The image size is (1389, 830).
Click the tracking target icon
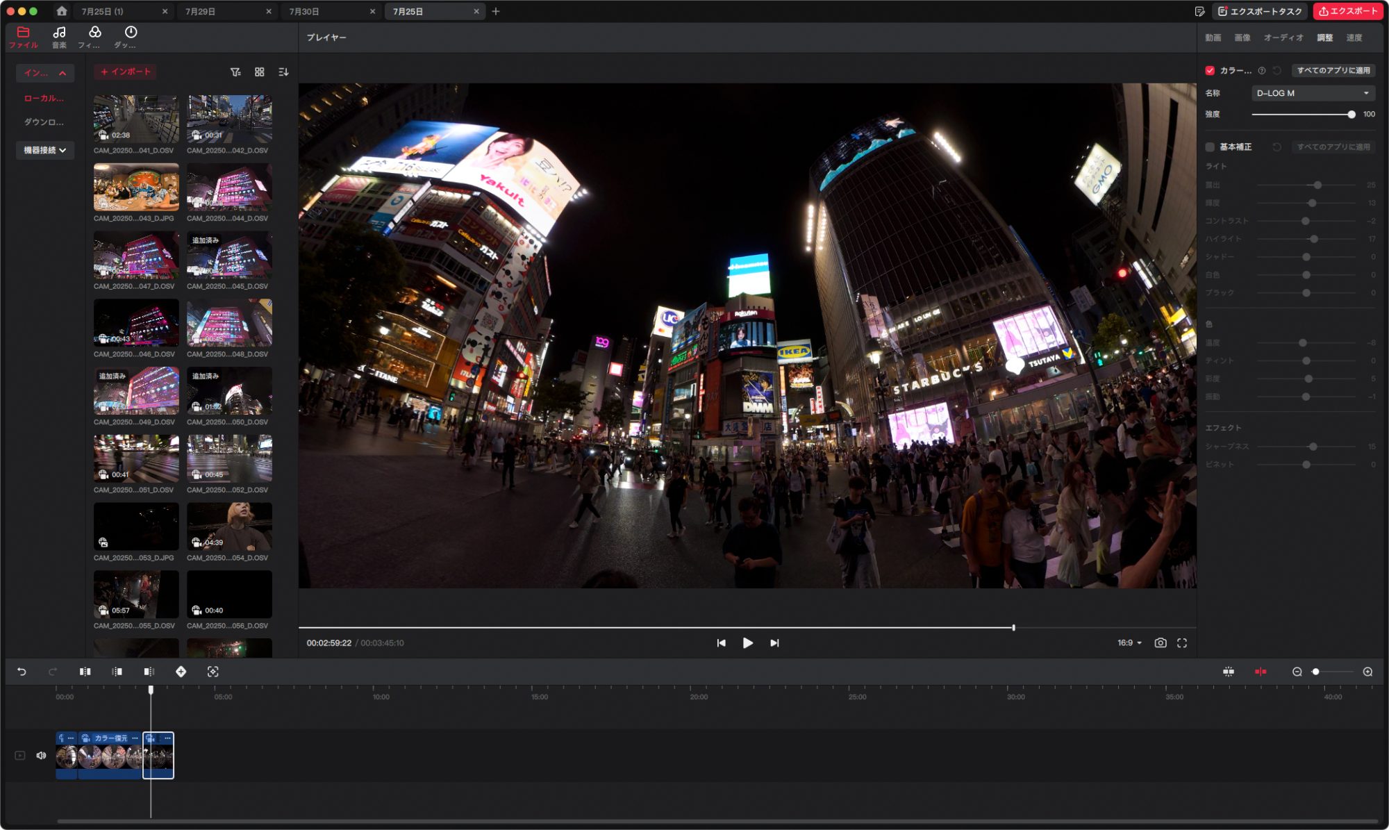[x=213, y=672]
